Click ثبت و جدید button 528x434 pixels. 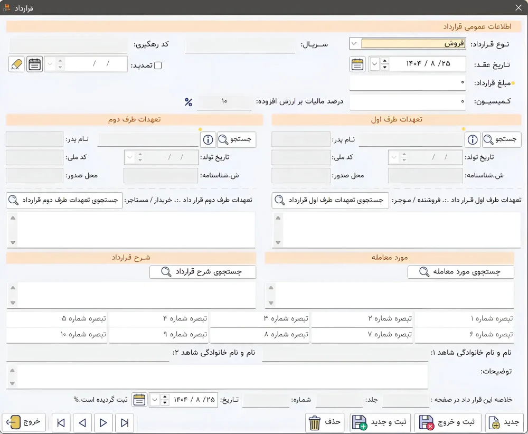click(x=380, y=422)
